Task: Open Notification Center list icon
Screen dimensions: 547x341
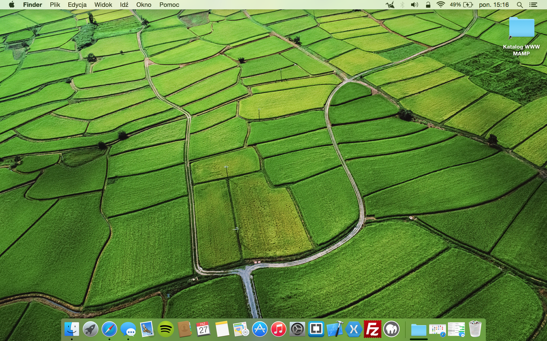Action: coord(533,5)
